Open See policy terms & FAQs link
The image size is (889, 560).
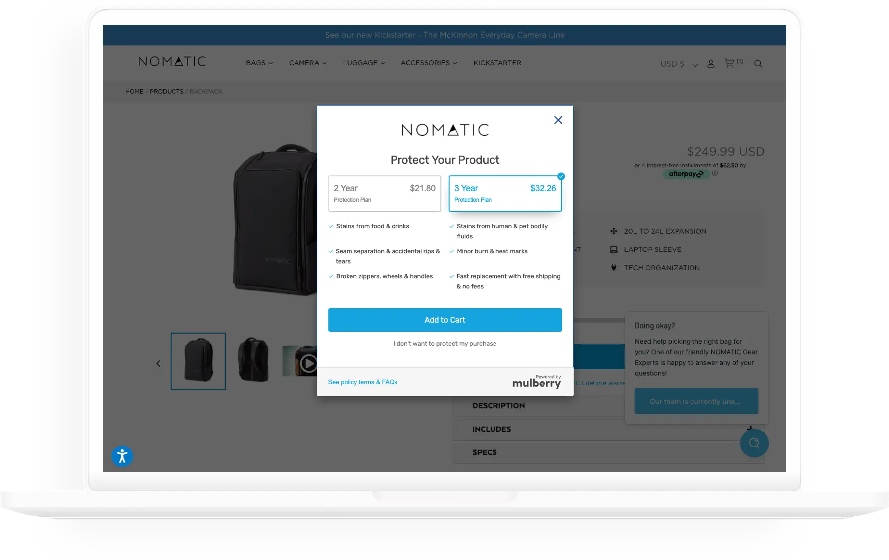[x=363, y=382]
